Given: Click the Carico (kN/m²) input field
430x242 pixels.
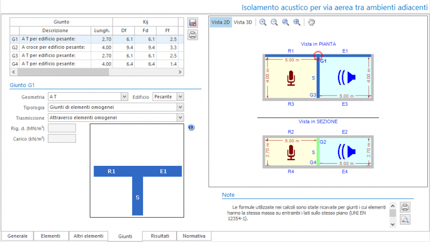Looking at the screenshot, I should [62, 138].
